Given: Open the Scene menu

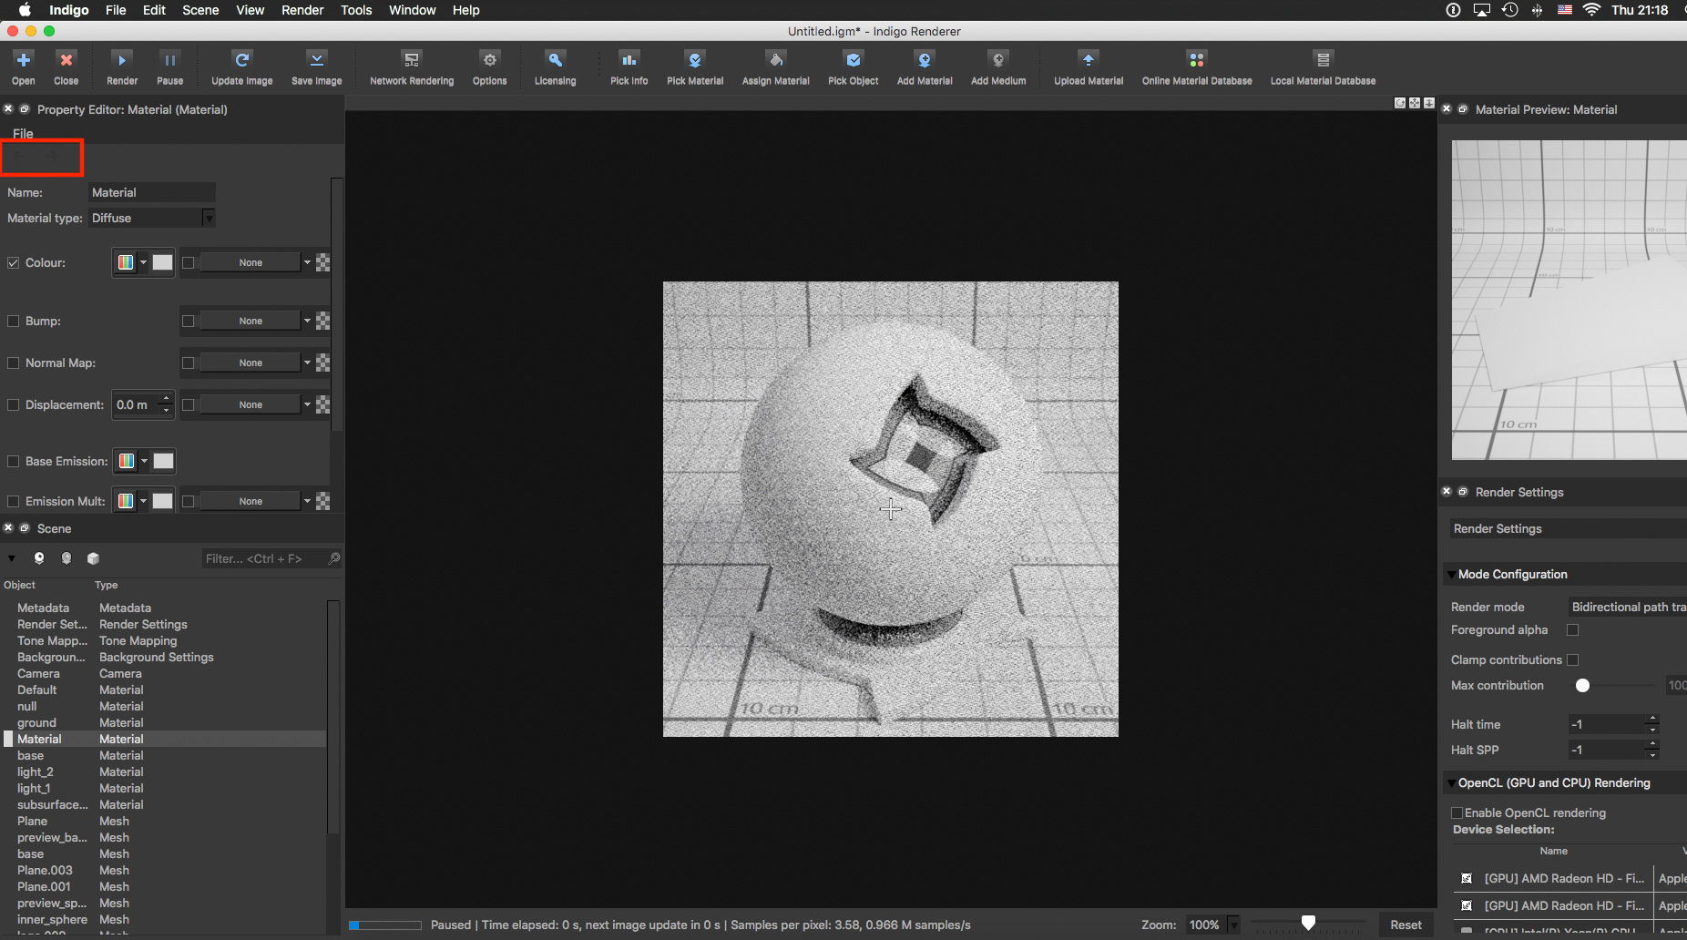Looking at the screenshot, I should point(200,10).
